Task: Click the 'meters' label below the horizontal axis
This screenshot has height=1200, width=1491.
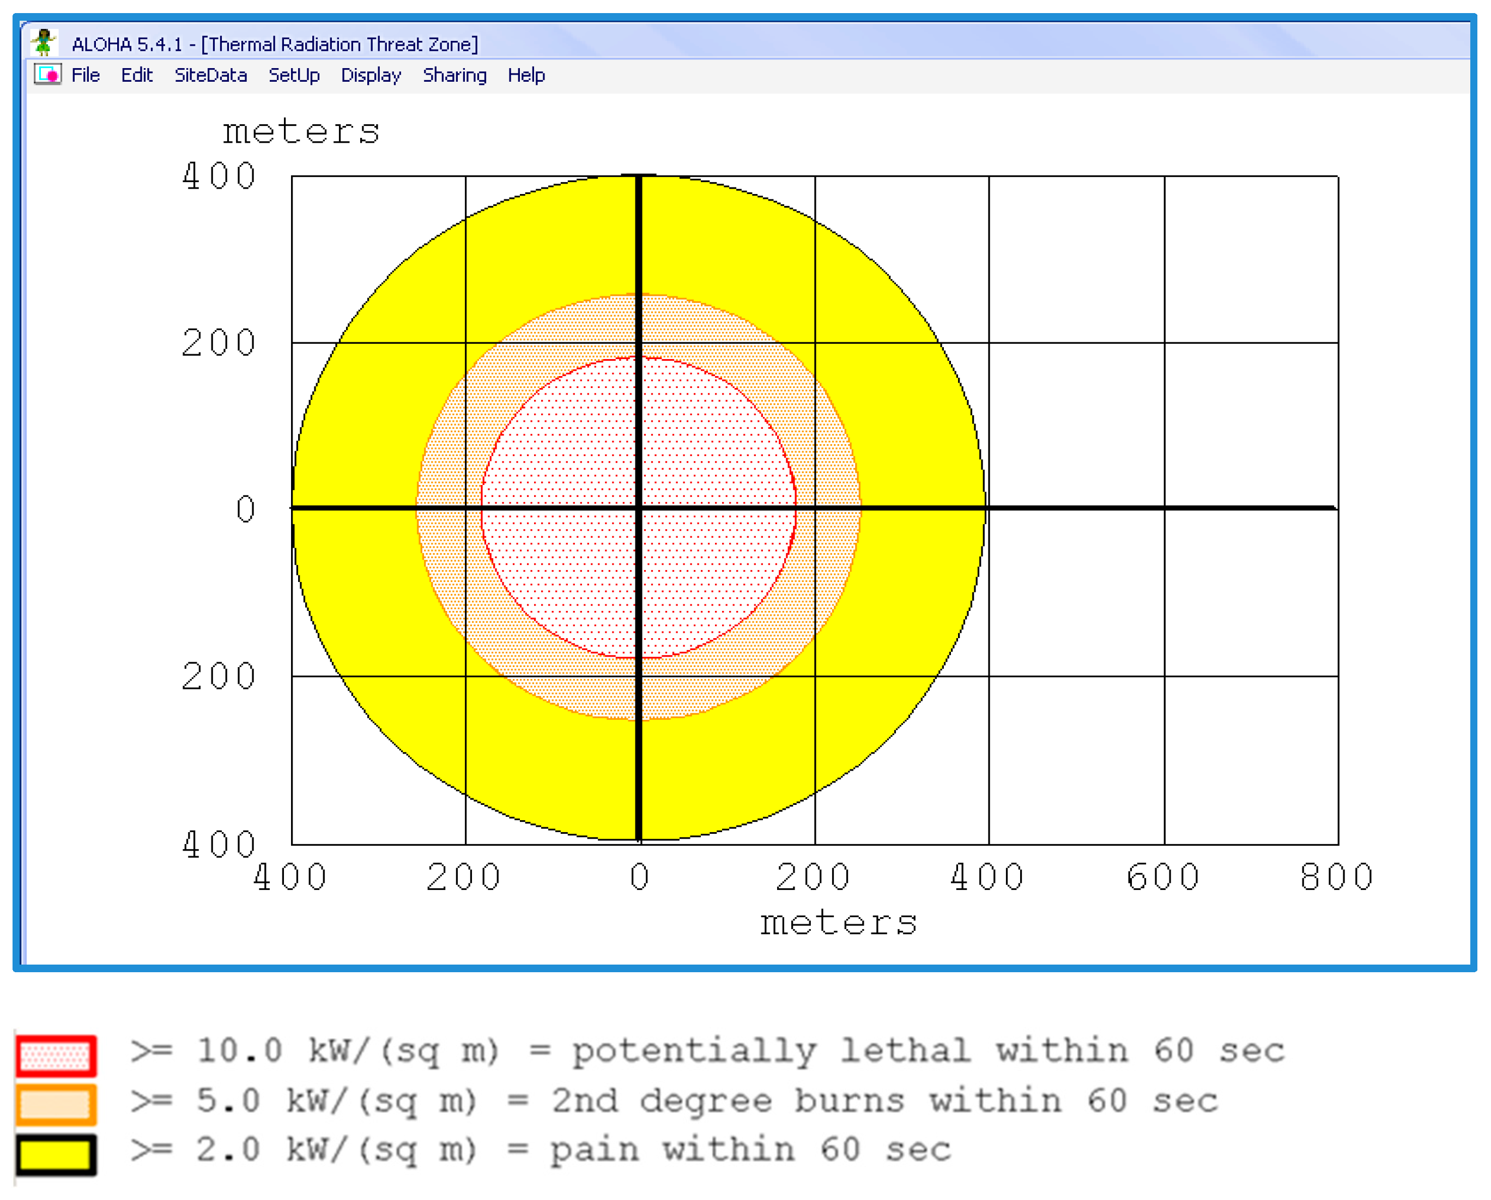Action: click(x=839, y=923)
